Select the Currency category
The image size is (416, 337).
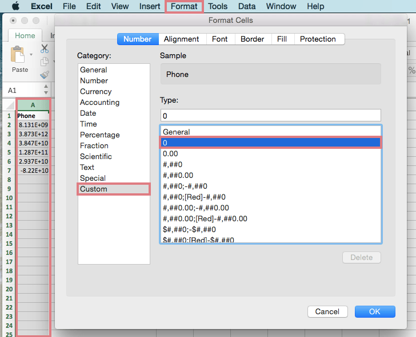point(114,92)
